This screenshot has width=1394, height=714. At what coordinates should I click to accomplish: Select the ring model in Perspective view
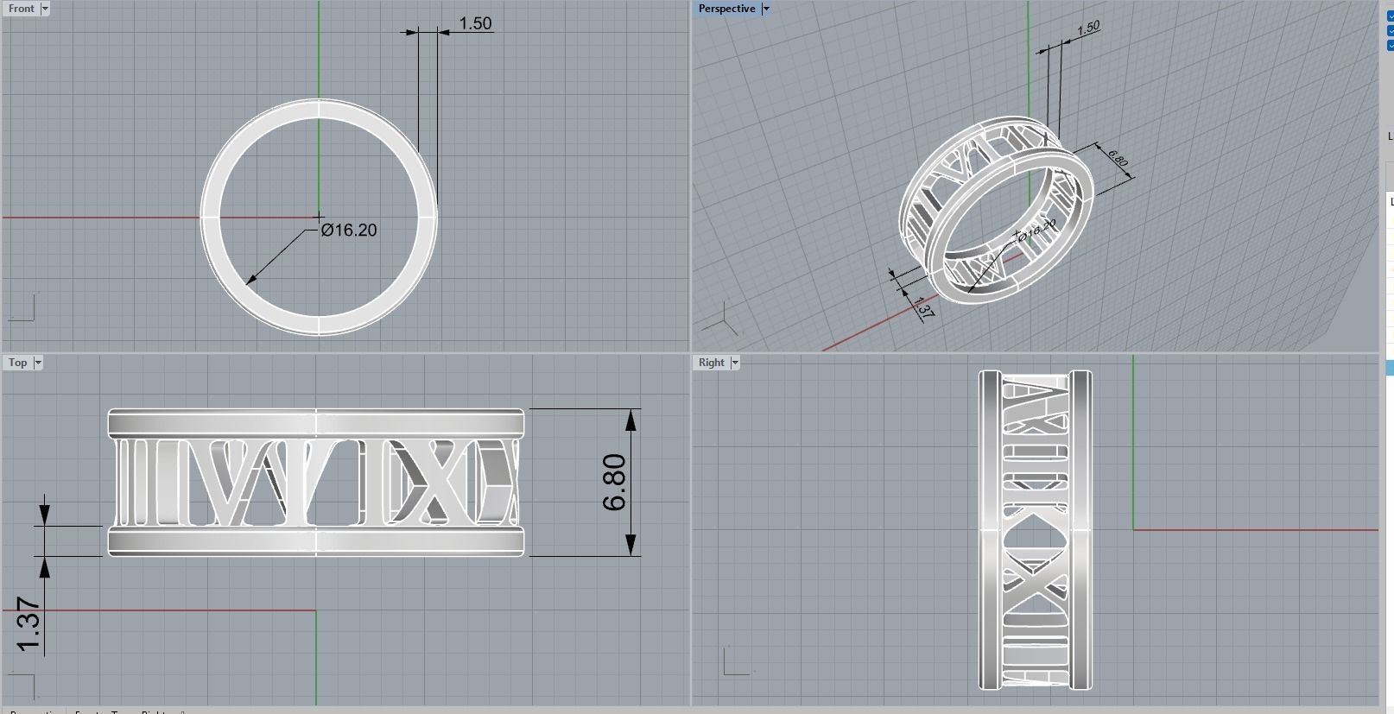(996, 210)
